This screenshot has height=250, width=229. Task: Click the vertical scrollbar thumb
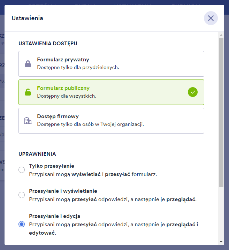tap(221, 112)
